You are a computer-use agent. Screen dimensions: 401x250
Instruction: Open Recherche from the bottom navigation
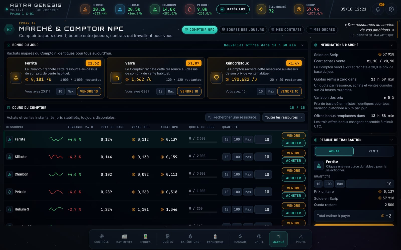(215, 239)
